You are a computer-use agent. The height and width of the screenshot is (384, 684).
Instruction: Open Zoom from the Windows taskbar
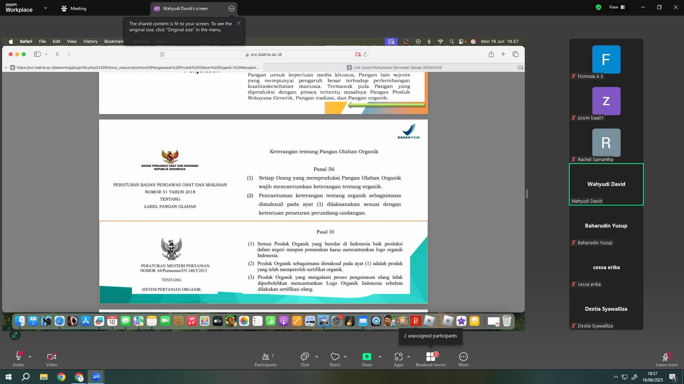tap(96, 377)
